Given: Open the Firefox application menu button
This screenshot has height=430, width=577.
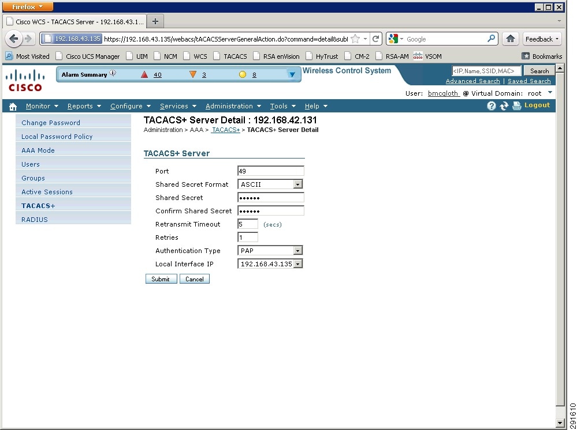Looking at the screenshot, I should [27, 6].
